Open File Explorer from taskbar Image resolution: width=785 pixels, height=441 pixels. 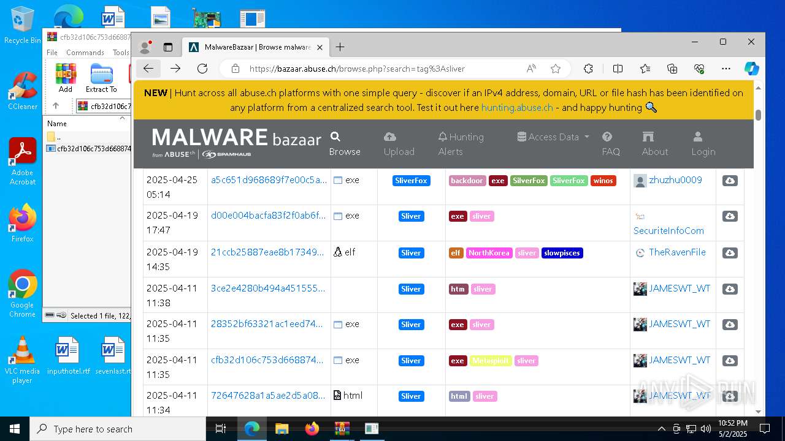tap(281, 429)
